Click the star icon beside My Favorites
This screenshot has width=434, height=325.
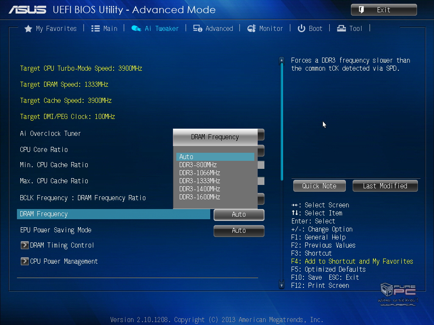(28, 29)
